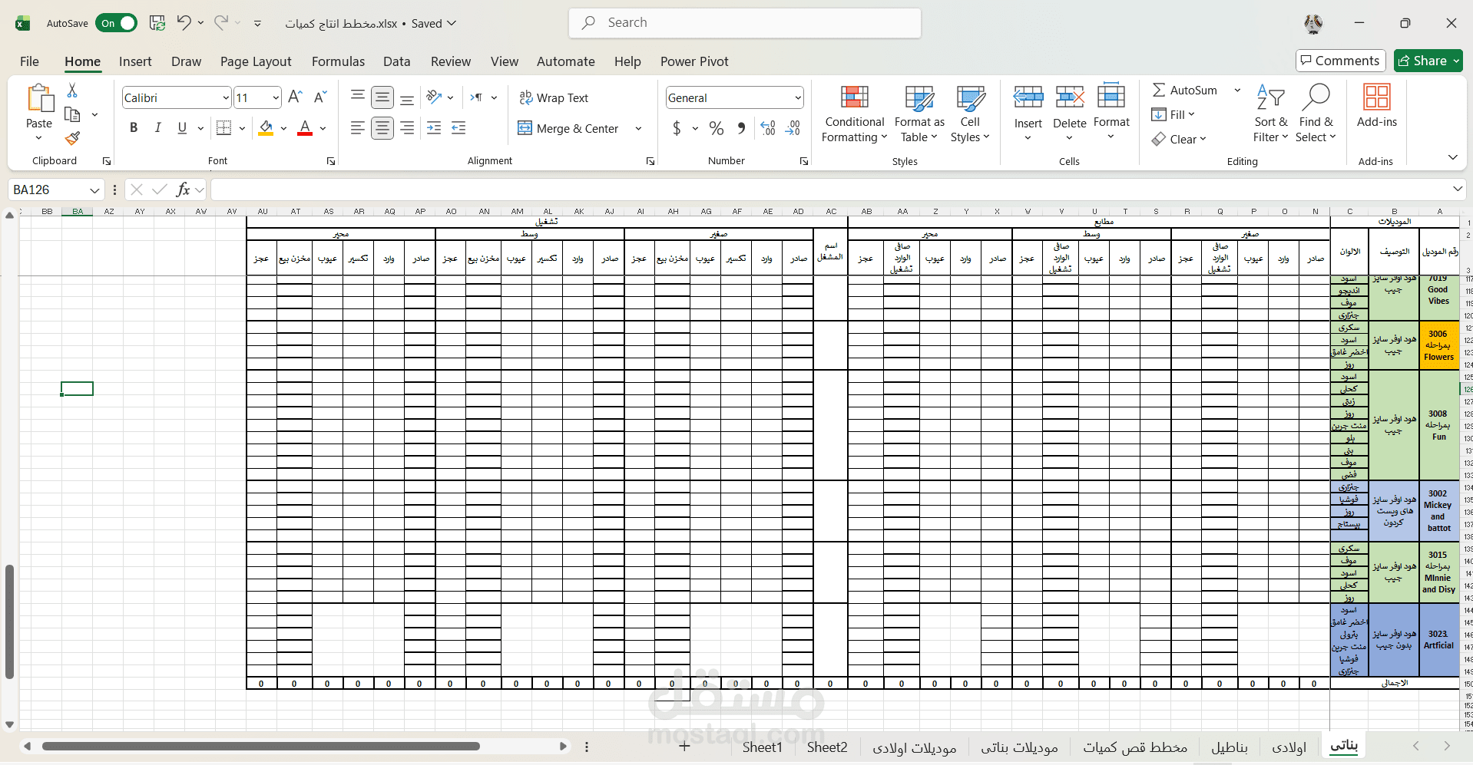Apply Borders using the grid icon
The image size is (1473, 765).
pos(223,127)
